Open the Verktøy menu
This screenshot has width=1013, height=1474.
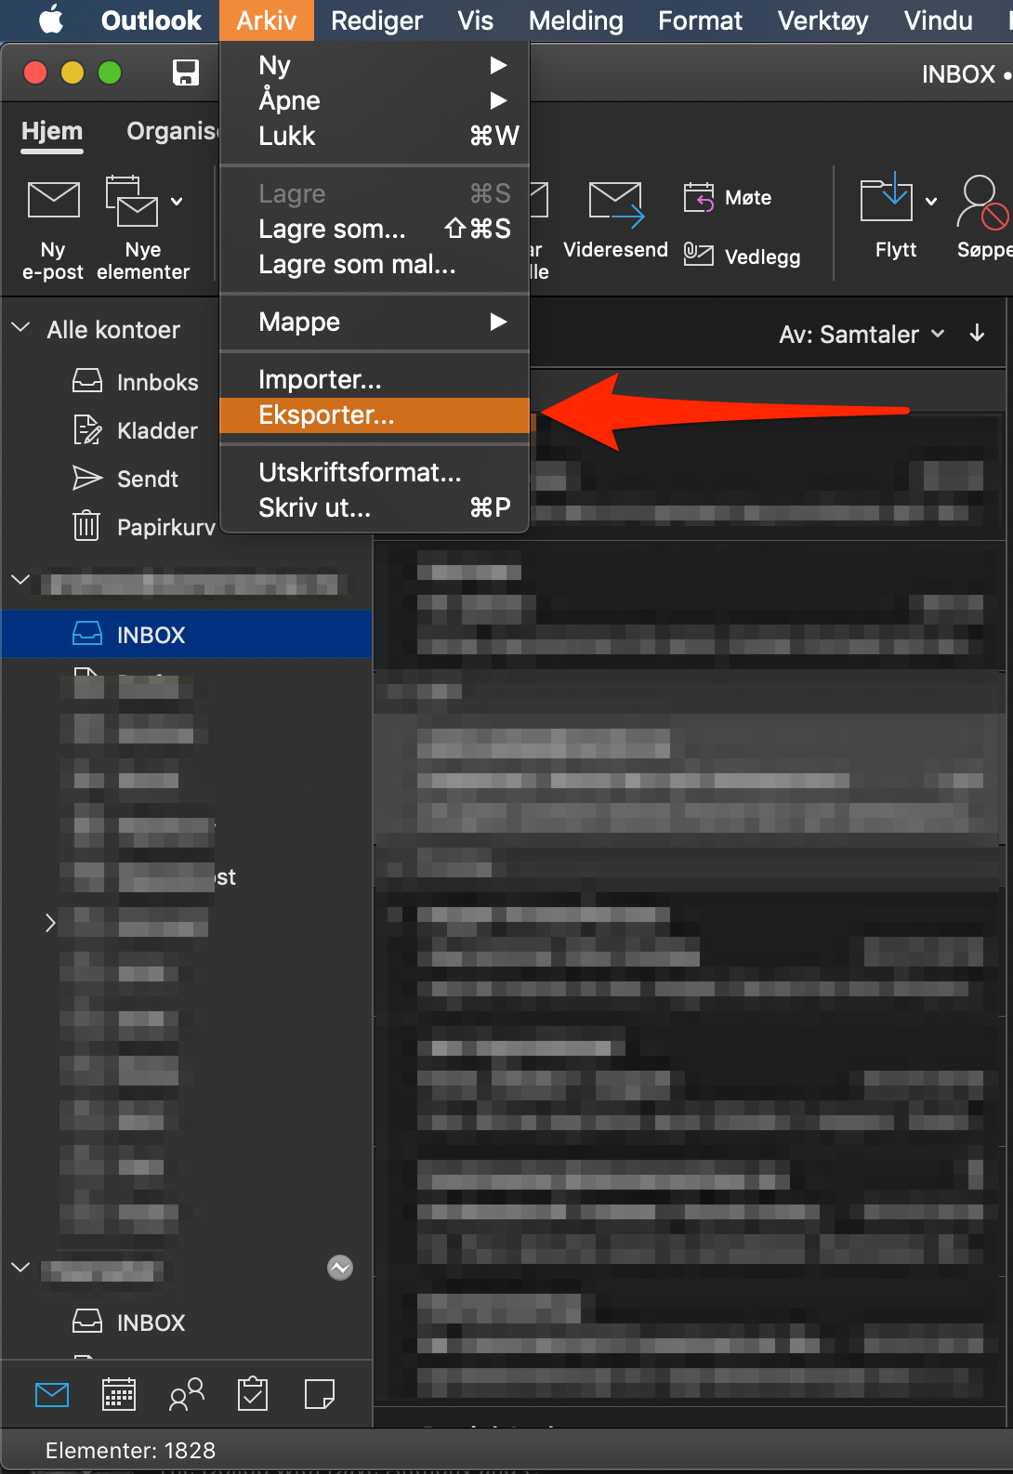point(822,20)
